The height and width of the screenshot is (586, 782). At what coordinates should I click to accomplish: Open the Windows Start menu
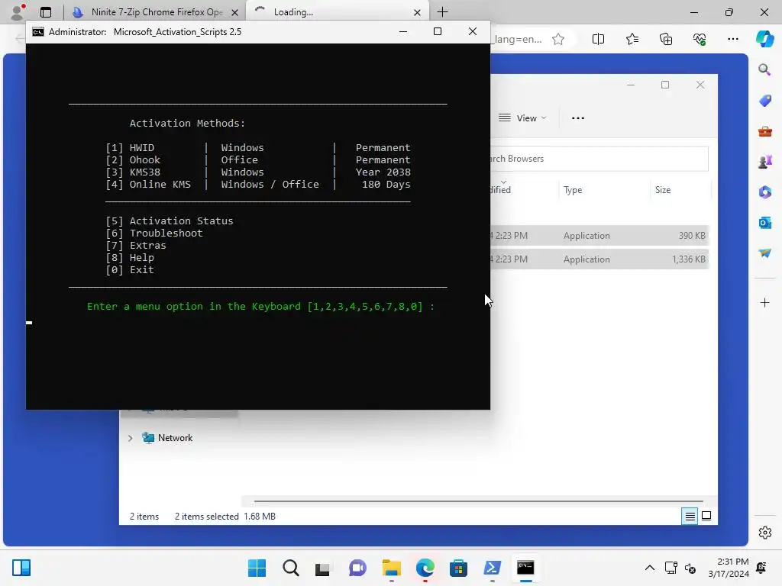pos(257,568)
